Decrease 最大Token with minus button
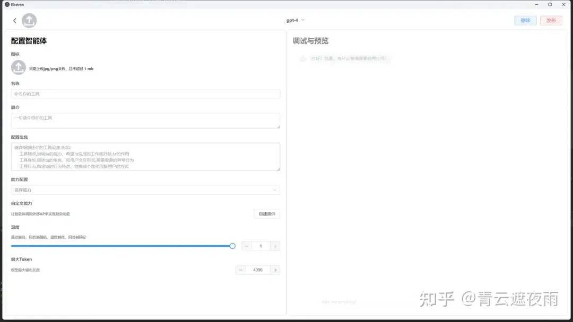This screenshot has height=322, width=573. (241, 270)
